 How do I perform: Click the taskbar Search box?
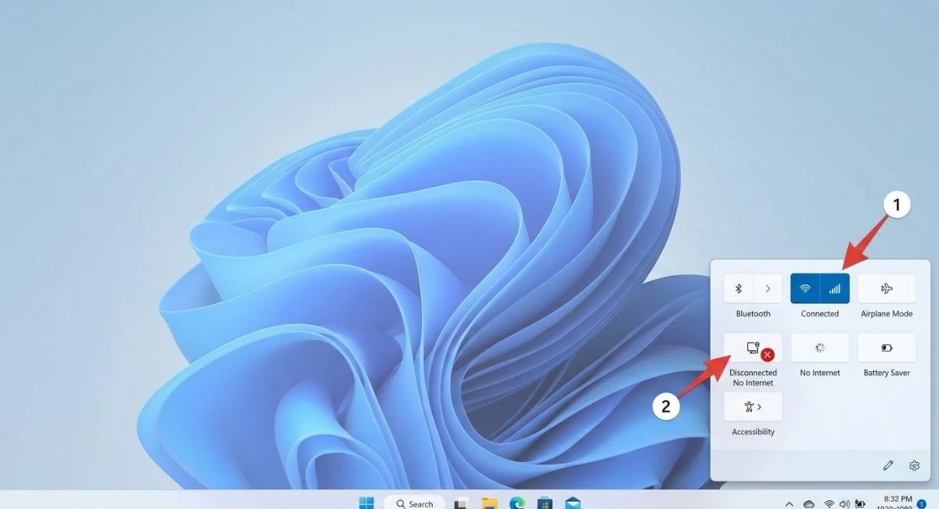click(x=415, y=504)
